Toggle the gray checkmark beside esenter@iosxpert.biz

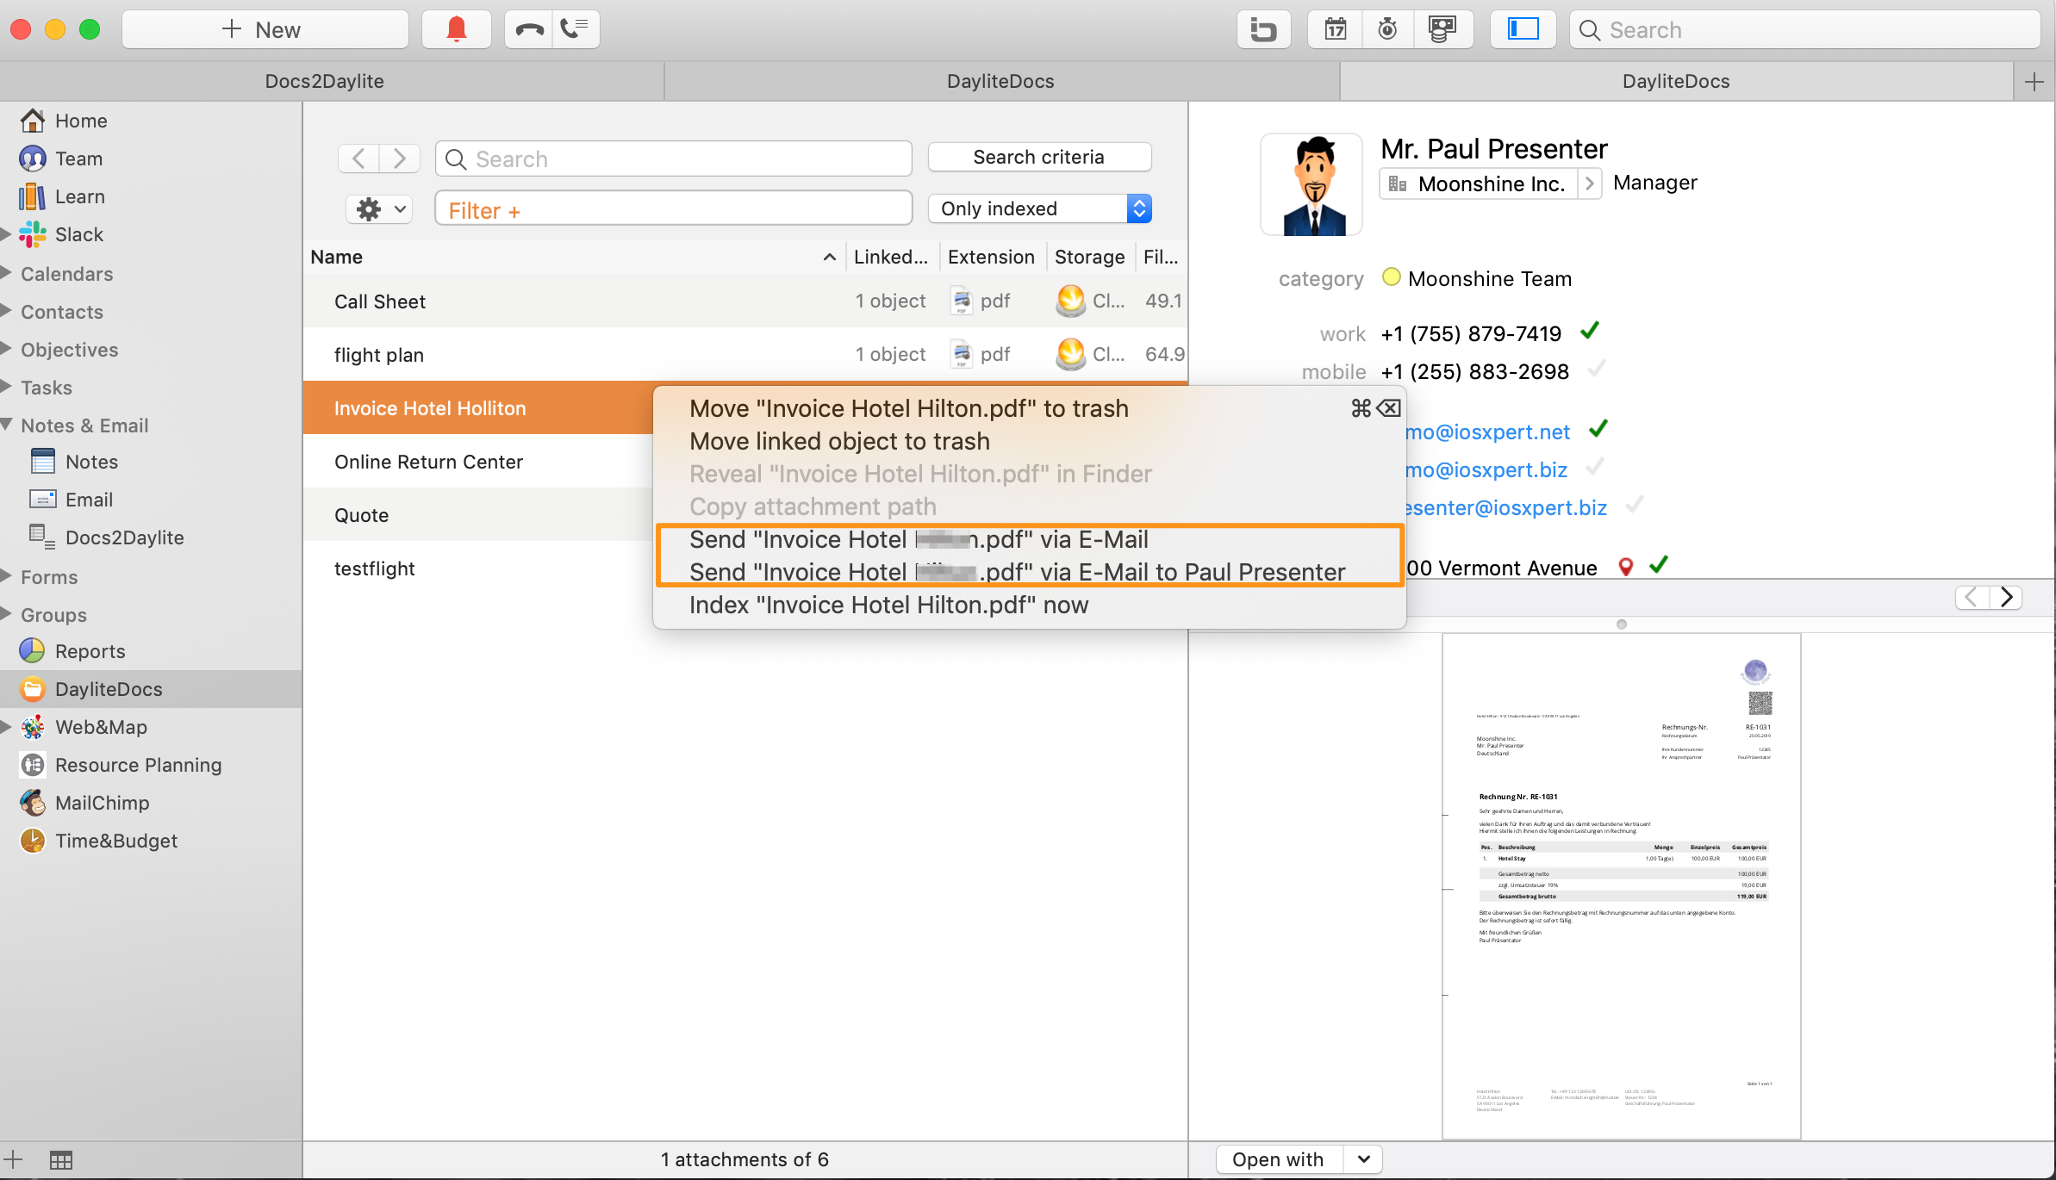click(1634, 505)
